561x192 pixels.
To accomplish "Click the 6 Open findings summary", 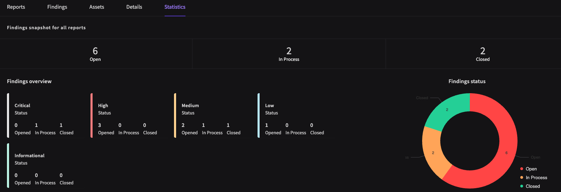I will 95,54.
